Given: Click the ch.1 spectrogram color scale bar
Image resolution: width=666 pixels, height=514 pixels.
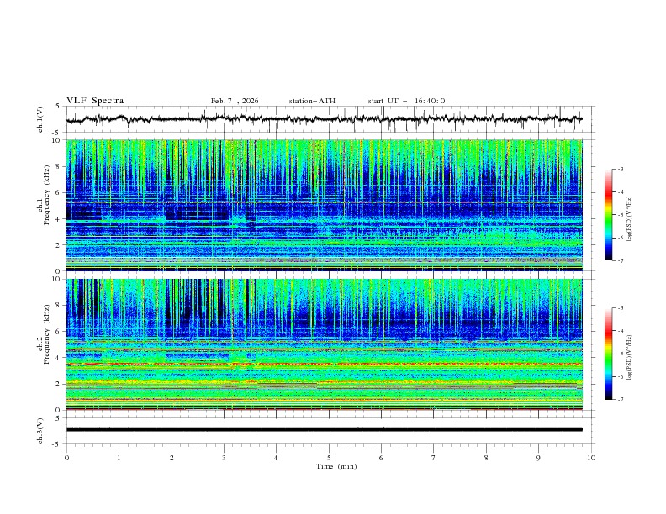Looking at the screenshot, I should [x=608, y=215].
